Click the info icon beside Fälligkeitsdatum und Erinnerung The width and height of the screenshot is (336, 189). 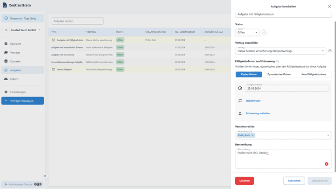coord(278,61)
